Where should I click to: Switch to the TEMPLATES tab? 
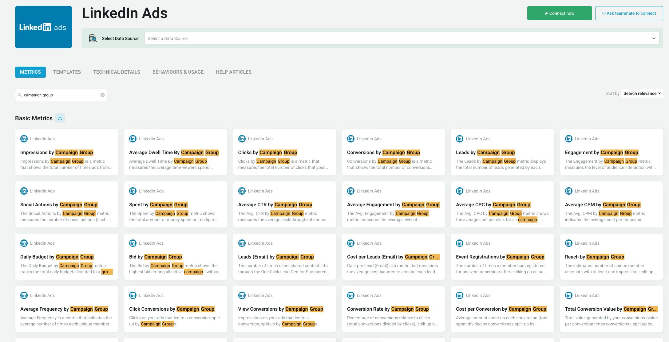67,72
